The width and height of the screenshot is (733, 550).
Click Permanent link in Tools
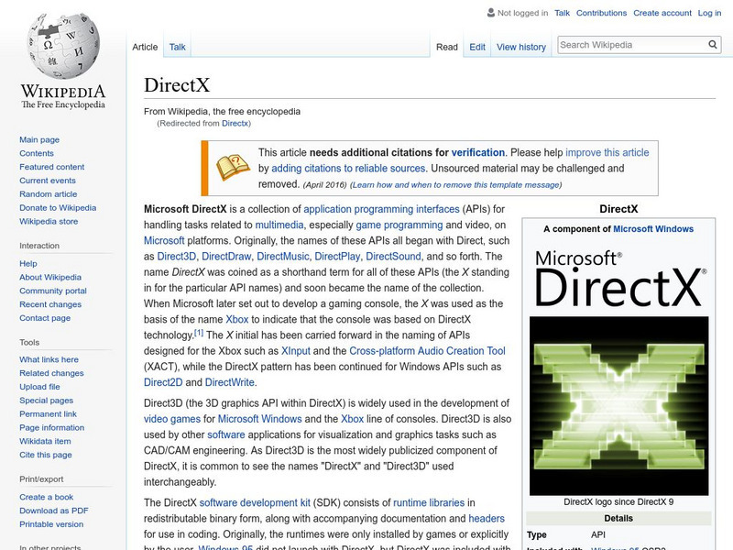tap(48, 413)
